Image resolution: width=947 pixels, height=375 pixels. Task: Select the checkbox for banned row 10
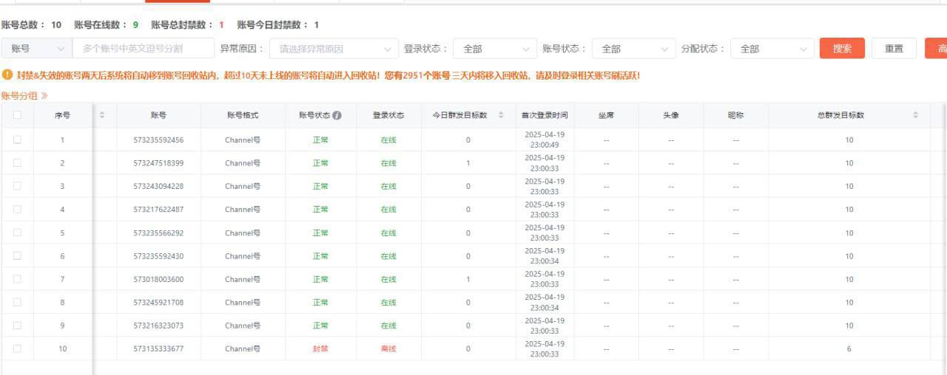click(17, 348)
